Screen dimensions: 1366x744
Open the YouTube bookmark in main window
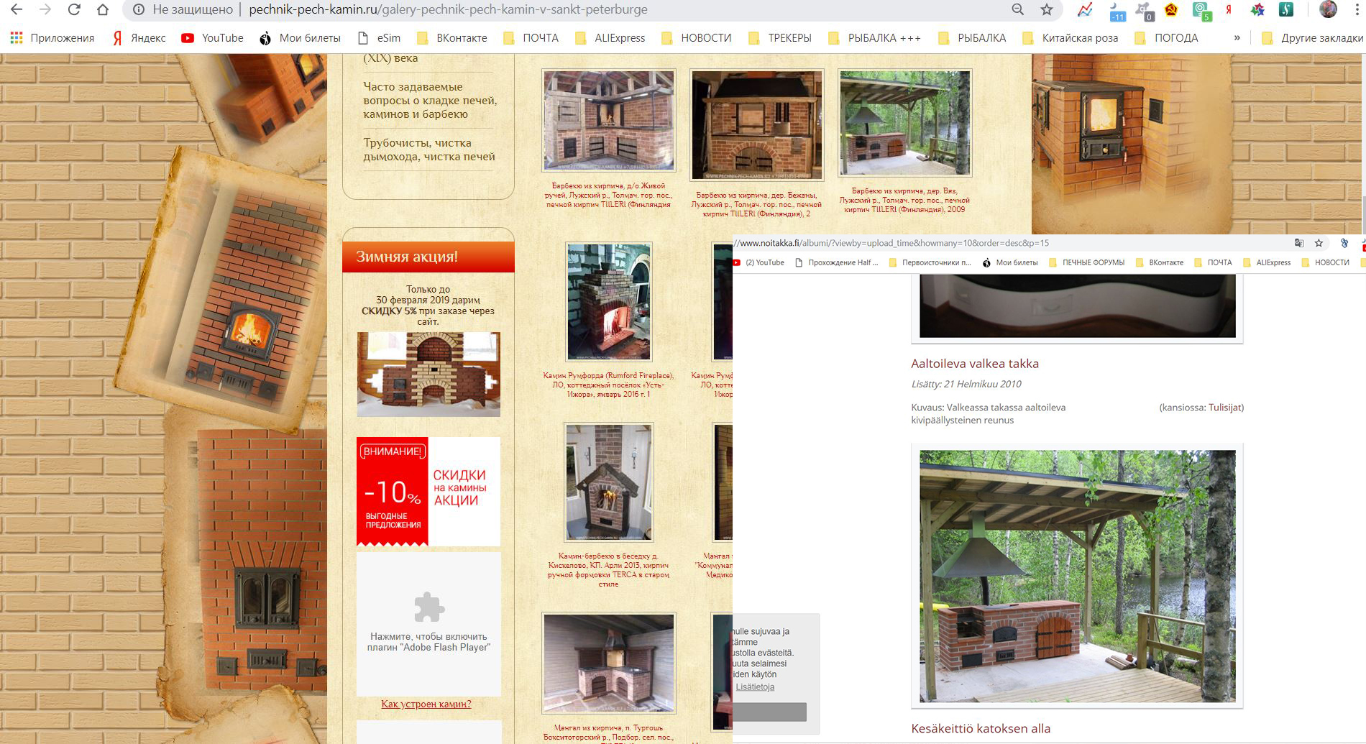[x=212, y=38]
